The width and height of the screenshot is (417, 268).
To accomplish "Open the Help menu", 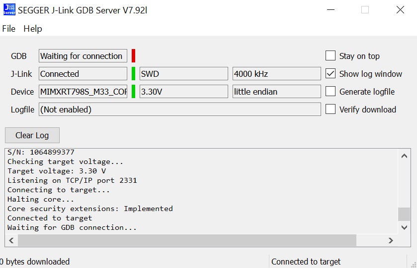I will tap(33, 29).
